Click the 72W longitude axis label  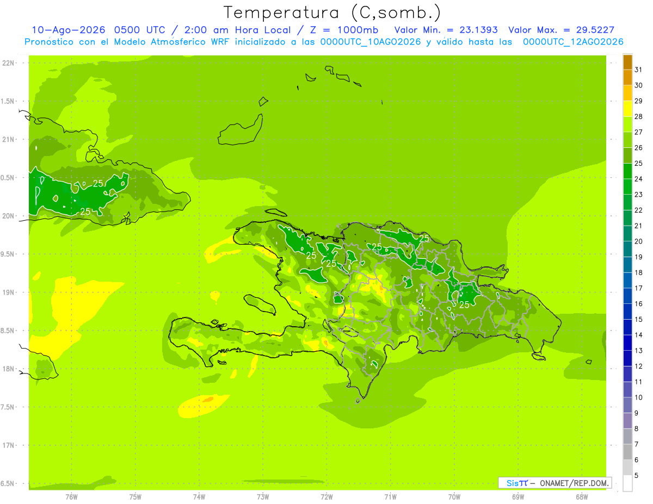click(326, 496)
